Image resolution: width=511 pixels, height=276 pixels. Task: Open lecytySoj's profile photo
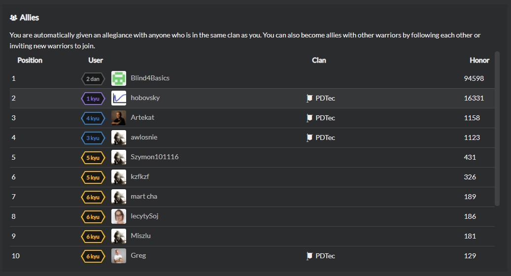click(x=119, y=216)
